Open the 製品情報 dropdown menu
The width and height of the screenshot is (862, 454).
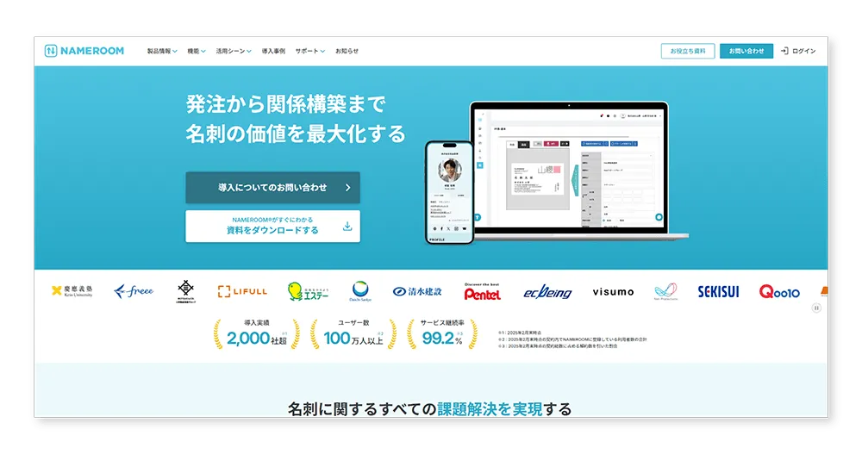point(162,51)
